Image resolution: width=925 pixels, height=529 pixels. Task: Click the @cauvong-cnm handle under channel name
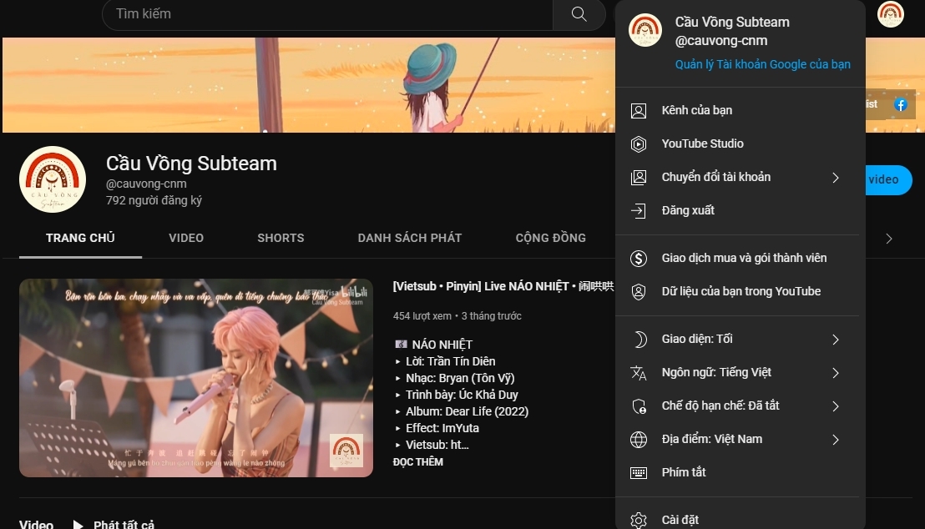(146, 184)
